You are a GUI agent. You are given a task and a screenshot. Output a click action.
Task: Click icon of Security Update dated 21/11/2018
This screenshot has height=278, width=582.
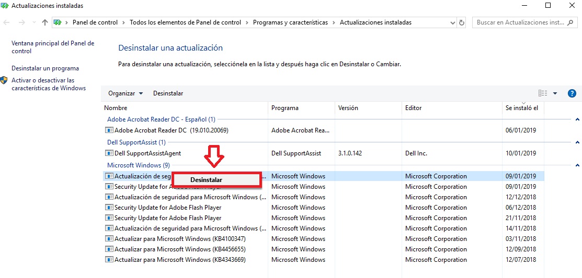pos(109,217)
